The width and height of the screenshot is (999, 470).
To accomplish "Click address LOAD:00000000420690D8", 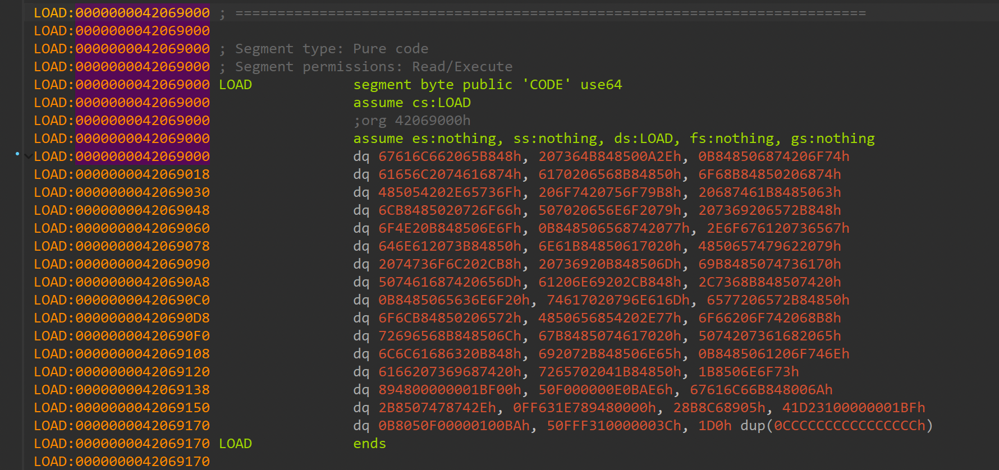I will coord(122,318).
